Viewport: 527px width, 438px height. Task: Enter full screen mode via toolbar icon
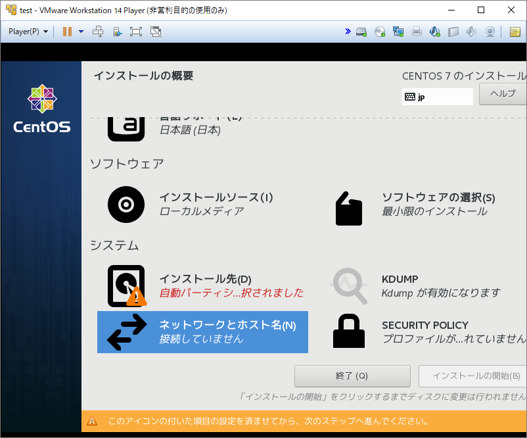point(136,32)
